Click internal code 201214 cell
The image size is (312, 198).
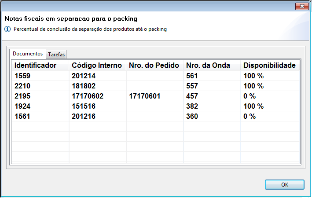(x=84, y=76)
